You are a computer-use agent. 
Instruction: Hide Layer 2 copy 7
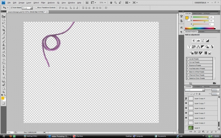click(x=186, y=103)
